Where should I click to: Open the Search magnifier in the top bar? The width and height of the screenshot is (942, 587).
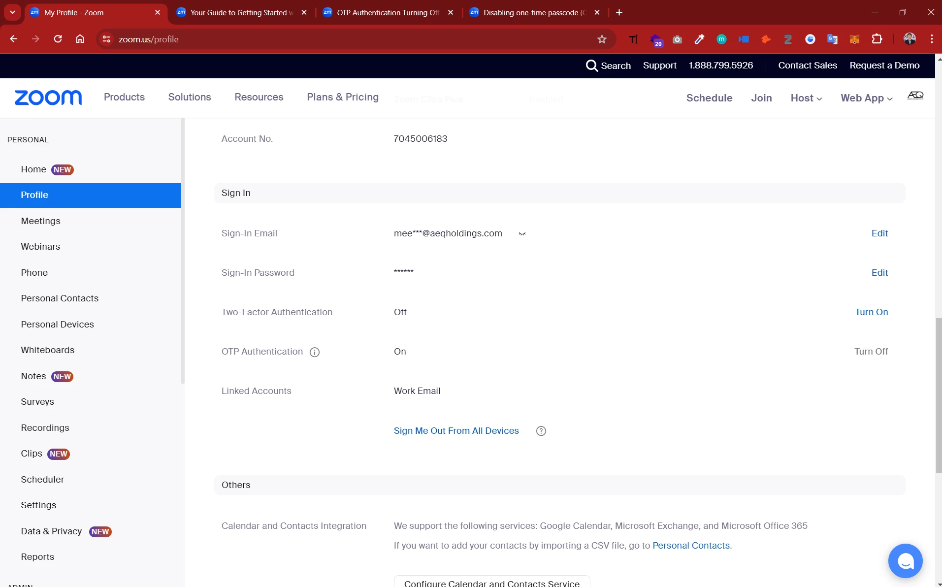click(x=591, y=65)
